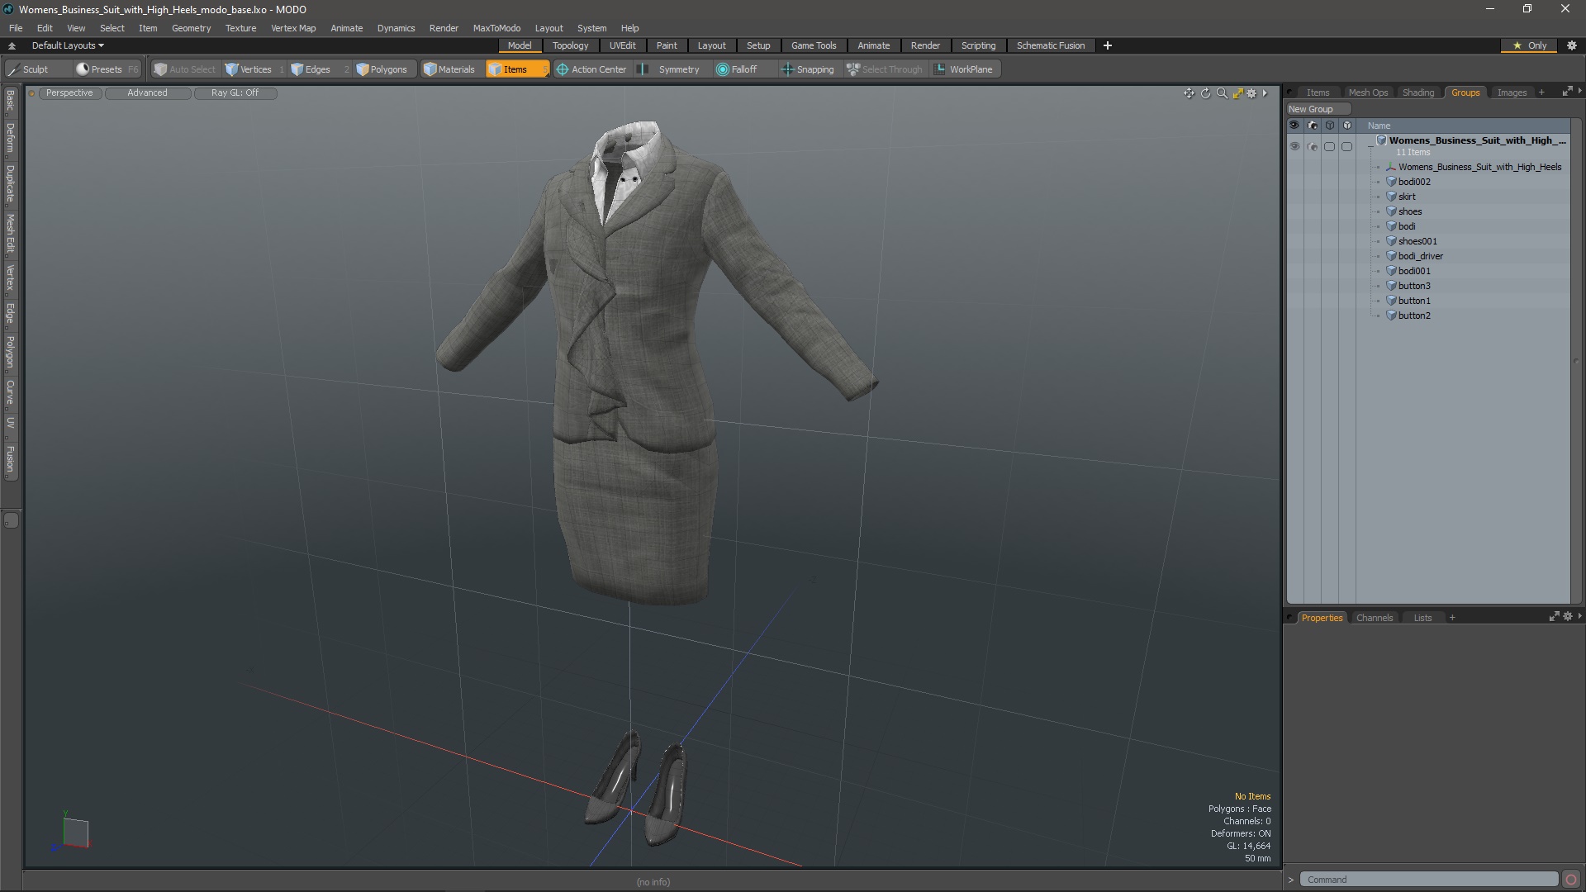This screenshot has height=892, width=1586.
Task: Open viewport settings gear icon
Action: click(1251, 93)
